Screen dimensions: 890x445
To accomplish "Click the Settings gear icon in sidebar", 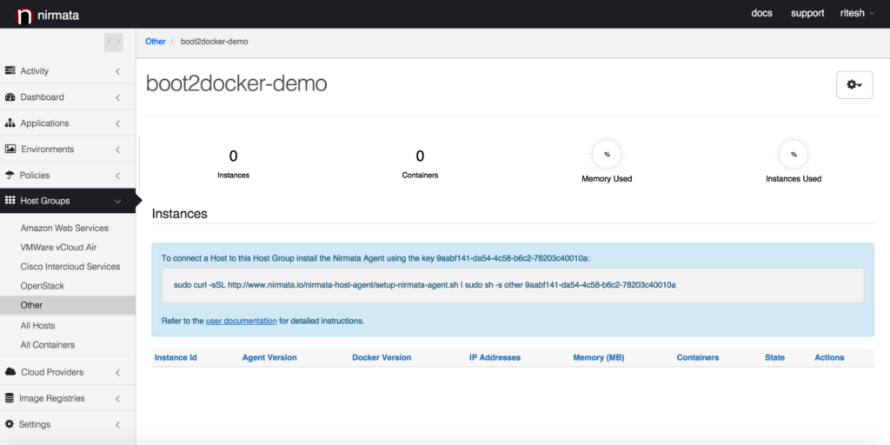I will tap(10, 424).
